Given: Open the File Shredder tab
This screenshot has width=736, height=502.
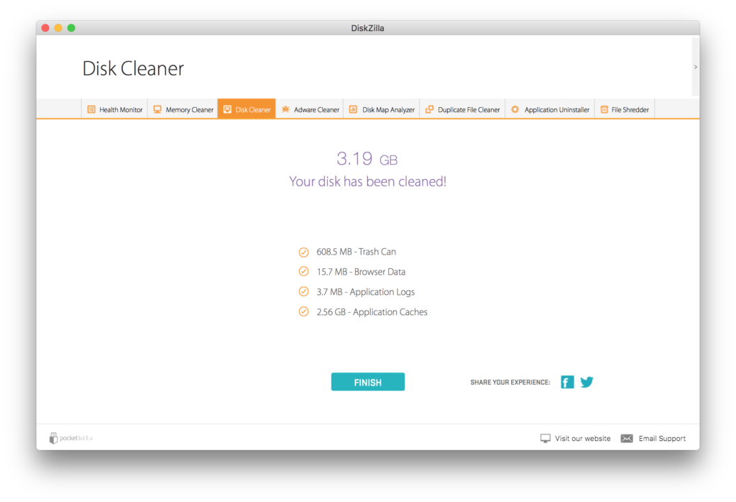Looking at the screenshot, I should point(625,109).
